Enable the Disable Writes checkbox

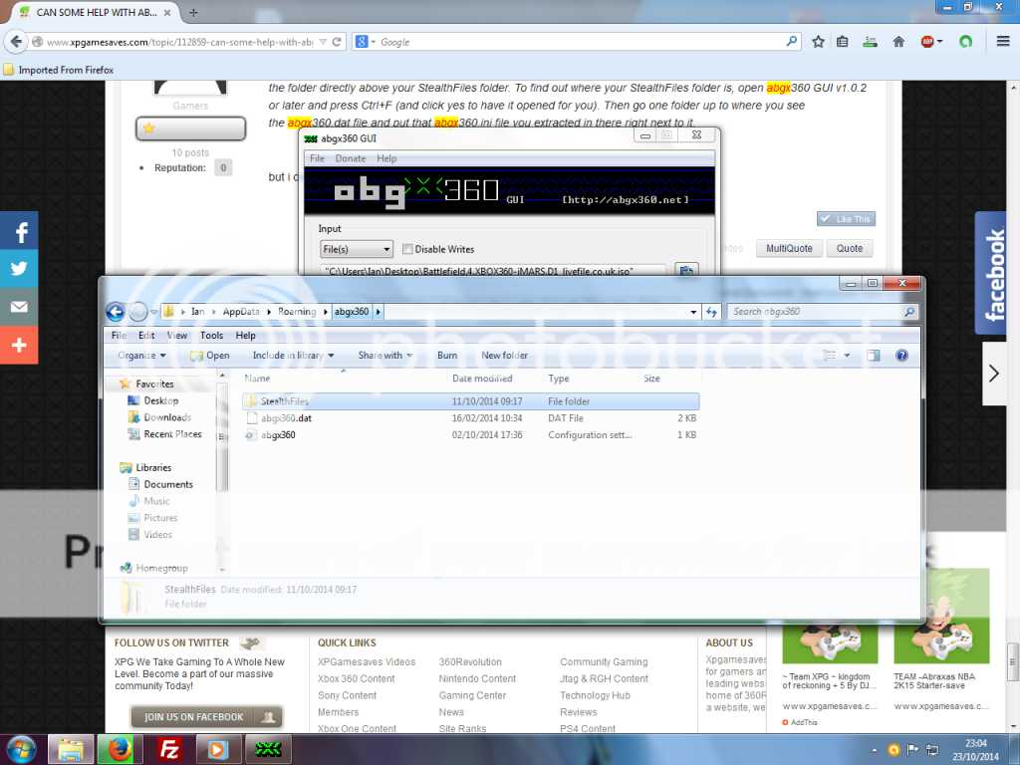tap(407, 249)
